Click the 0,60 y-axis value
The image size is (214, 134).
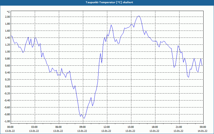tap(7, 66)
